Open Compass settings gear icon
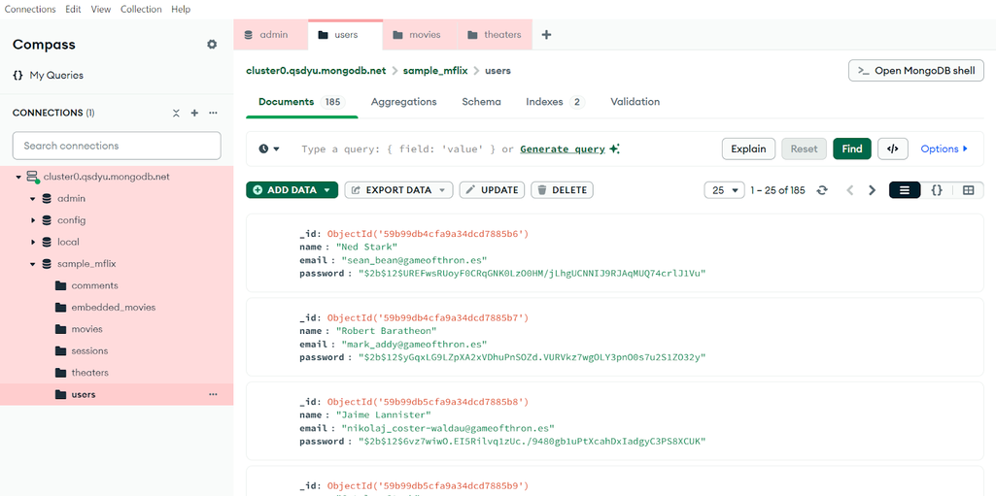 (212, 45)
